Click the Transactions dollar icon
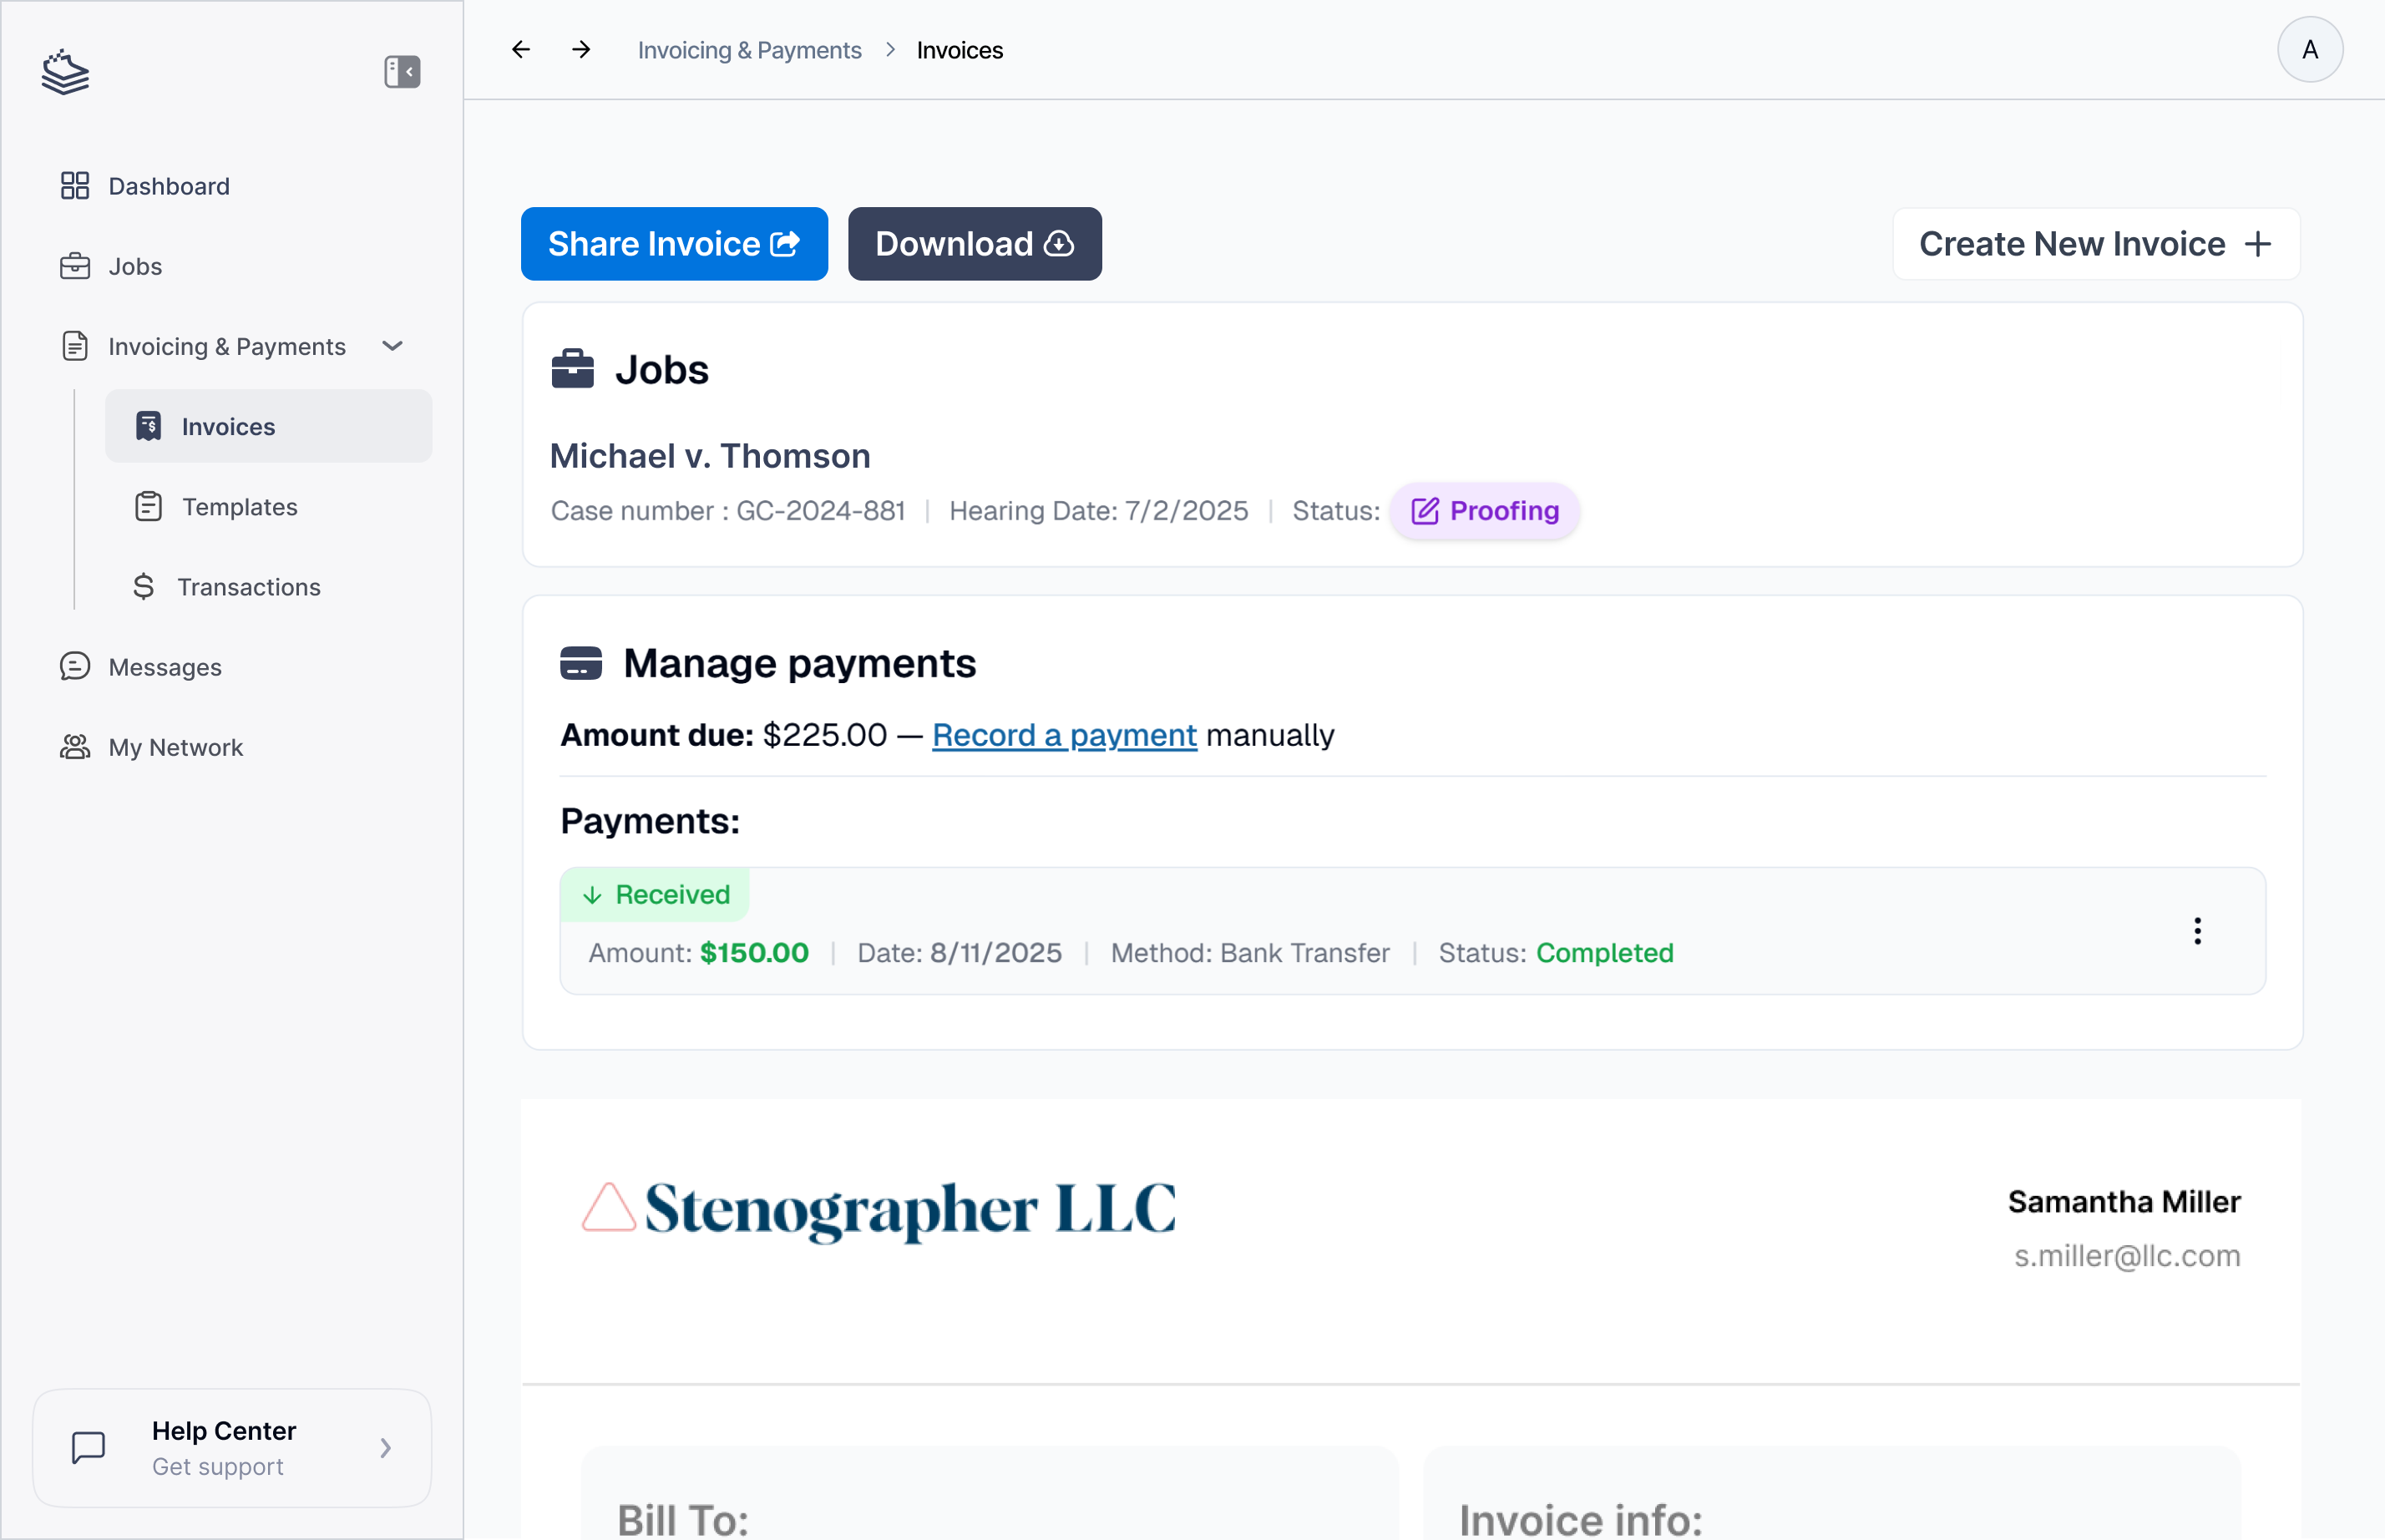The width and height of the screenshot is (2385, 1540). coord(144,586)
